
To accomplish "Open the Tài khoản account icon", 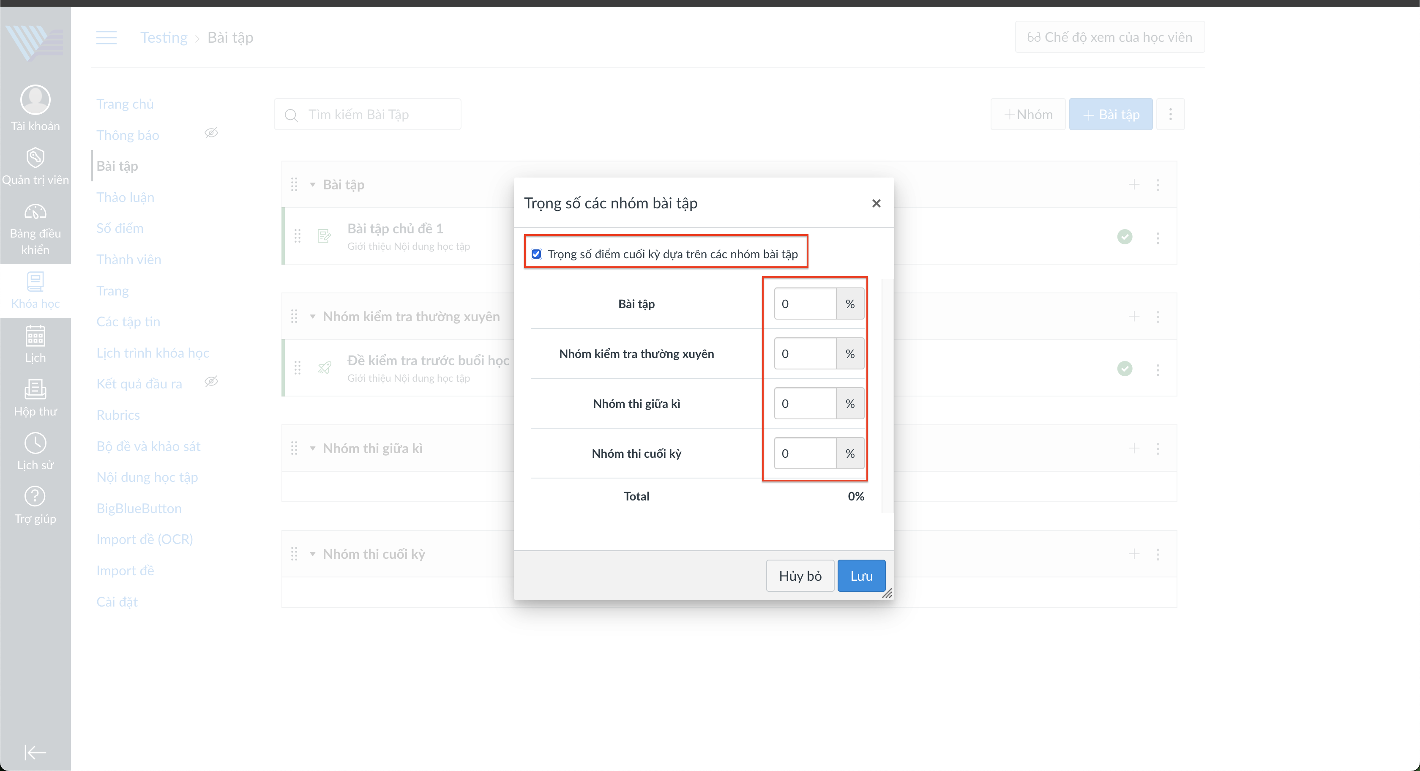I will (x=35, y=100).
